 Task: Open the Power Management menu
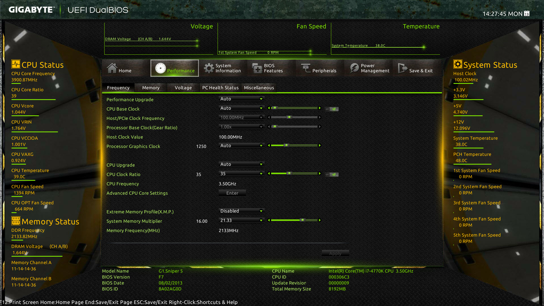coord(368,68)
